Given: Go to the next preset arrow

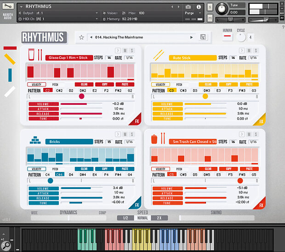Looking at the screenshot, I should (x=191, y=37).
